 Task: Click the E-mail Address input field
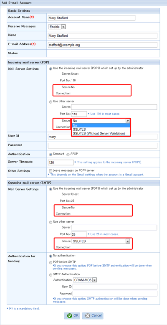pos(102,45)
